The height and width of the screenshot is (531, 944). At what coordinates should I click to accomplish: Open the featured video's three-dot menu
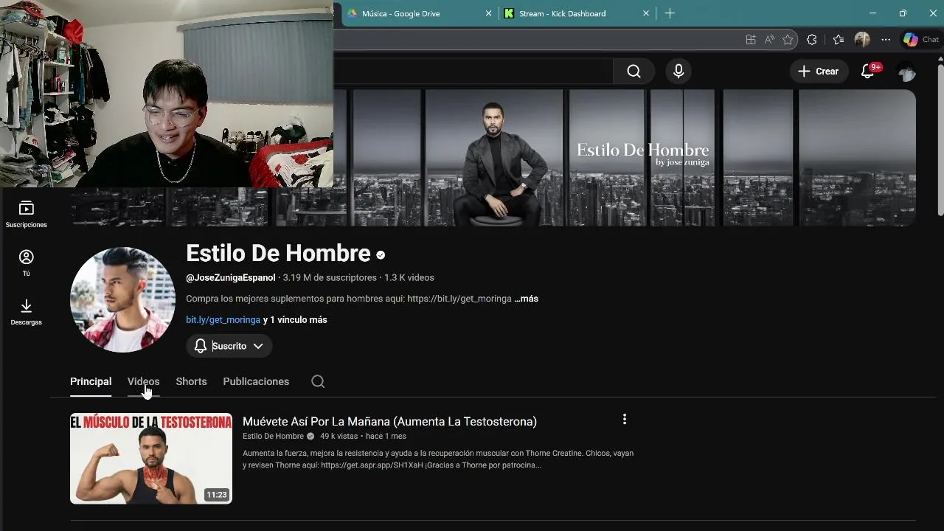pos(625,419)
